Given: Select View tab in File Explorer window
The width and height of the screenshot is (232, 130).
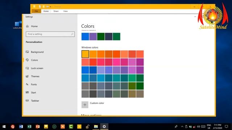Looking at the screenshot, I should [x=65, y=11].
